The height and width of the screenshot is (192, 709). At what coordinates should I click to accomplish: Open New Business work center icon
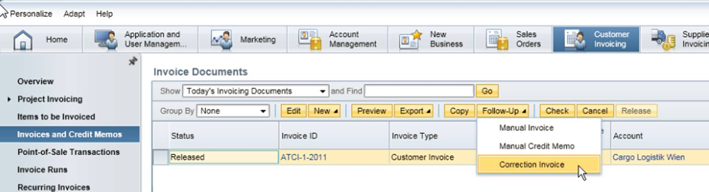tap(410, 39)
